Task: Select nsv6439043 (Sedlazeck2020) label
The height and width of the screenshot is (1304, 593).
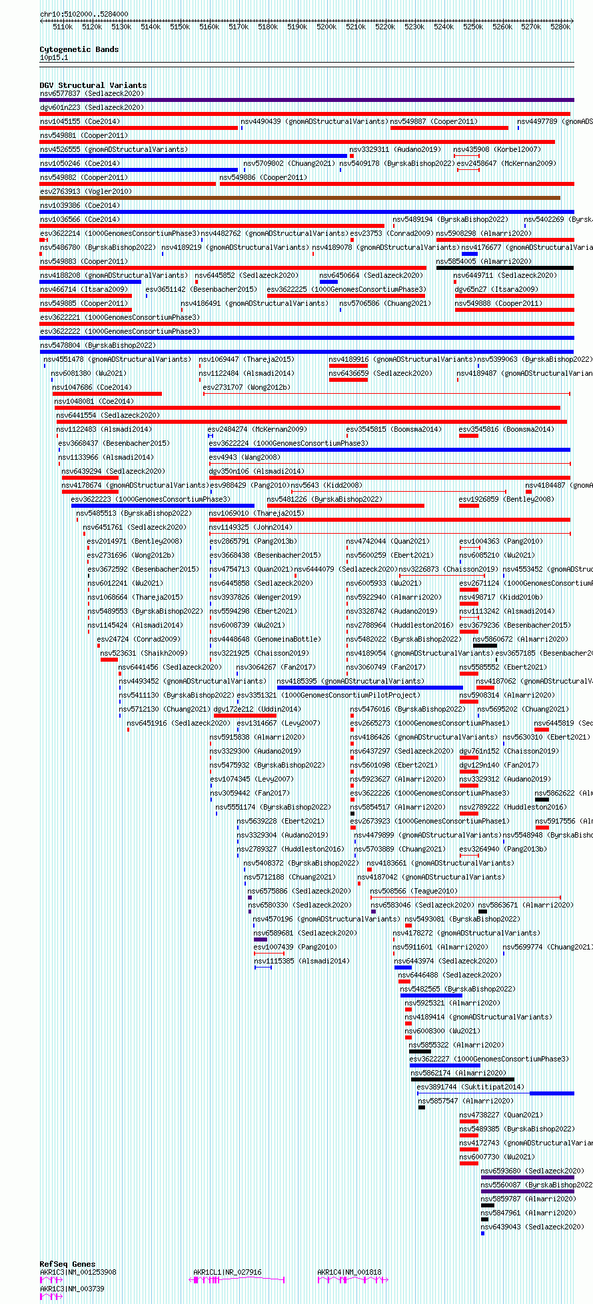Action: (533, 1227)
